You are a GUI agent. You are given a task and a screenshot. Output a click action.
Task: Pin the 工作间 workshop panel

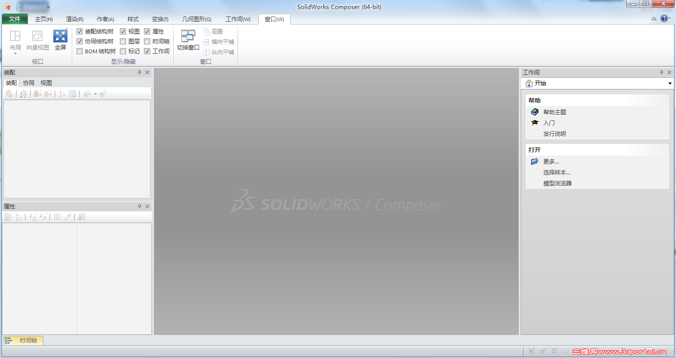[661, 72]
